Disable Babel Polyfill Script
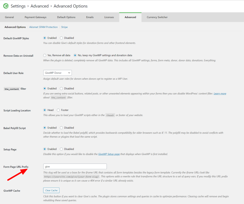The image size is (244, 204). pos(61,128)
